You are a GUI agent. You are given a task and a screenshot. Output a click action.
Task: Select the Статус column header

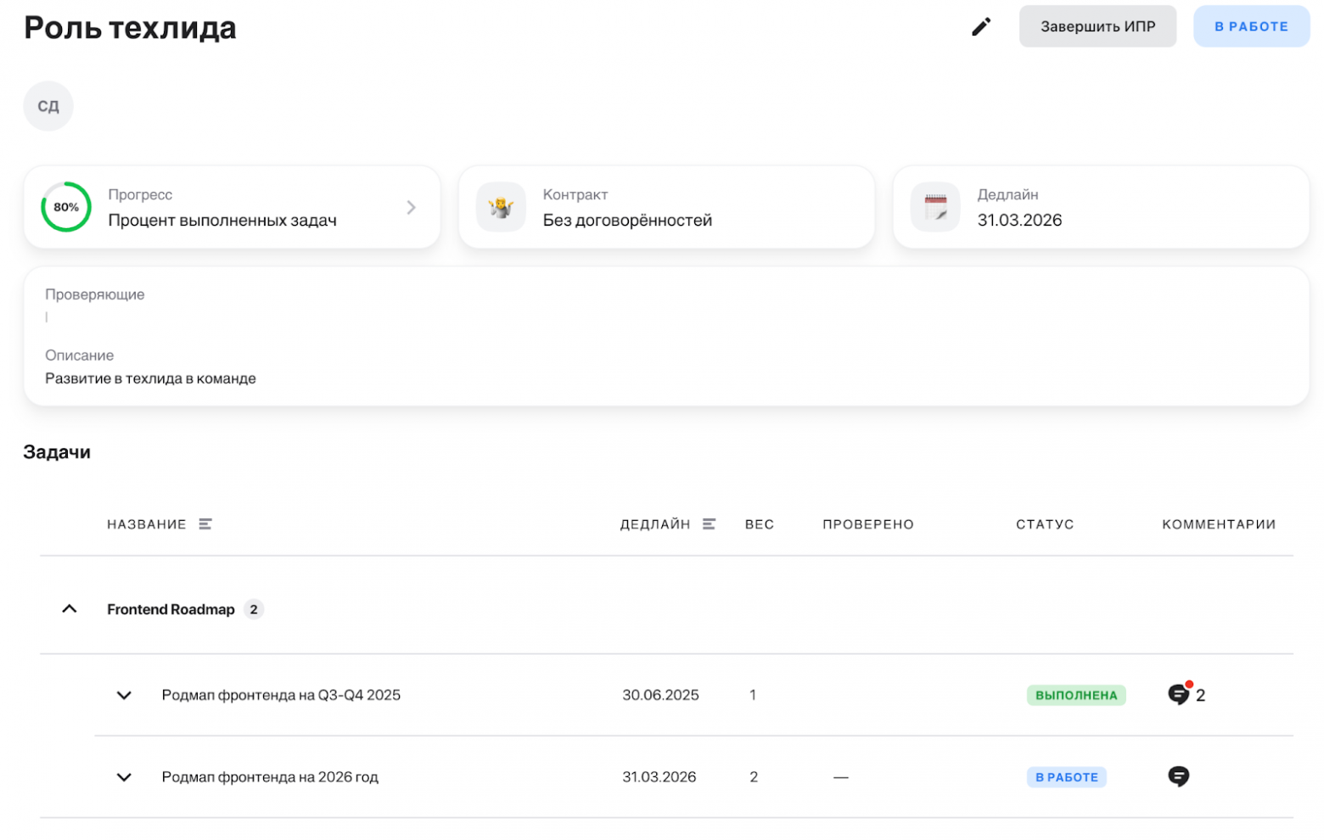[1044, 524]
